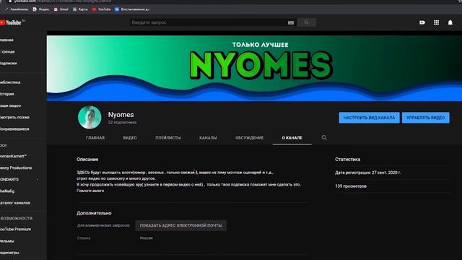
Task: Open История in the sidebar
Action: tap(7, 94)
